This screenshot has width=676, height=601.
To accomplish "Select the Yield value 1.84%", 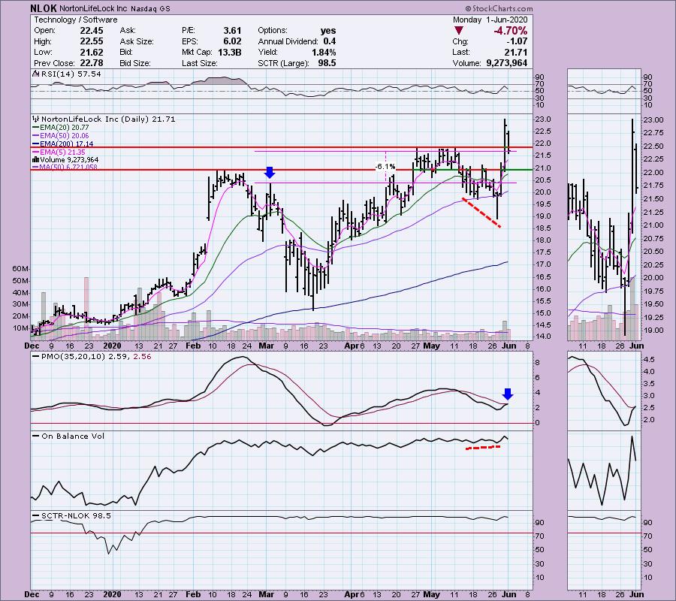I will [324, 52].
